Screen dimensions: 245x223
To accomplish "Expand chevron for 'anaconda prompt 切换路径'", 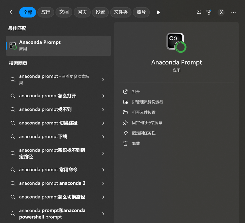I will (103, 123).
